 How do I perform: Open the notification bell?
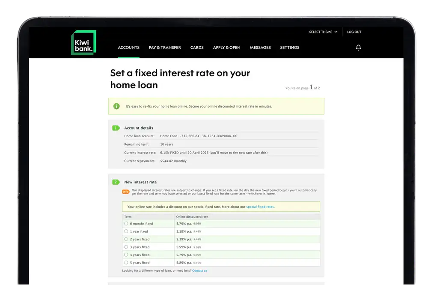359,47
